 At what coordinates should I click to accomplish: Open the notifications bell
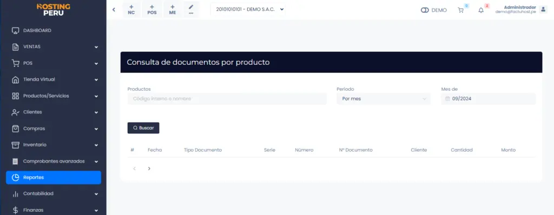pyautogui.click(x=481, y=10)
